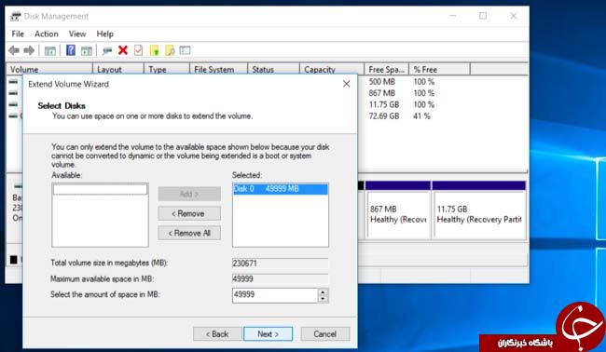The height and width of the screenshot is (352, 606).
Task: Open the File menu
Action: click(18, 34)
